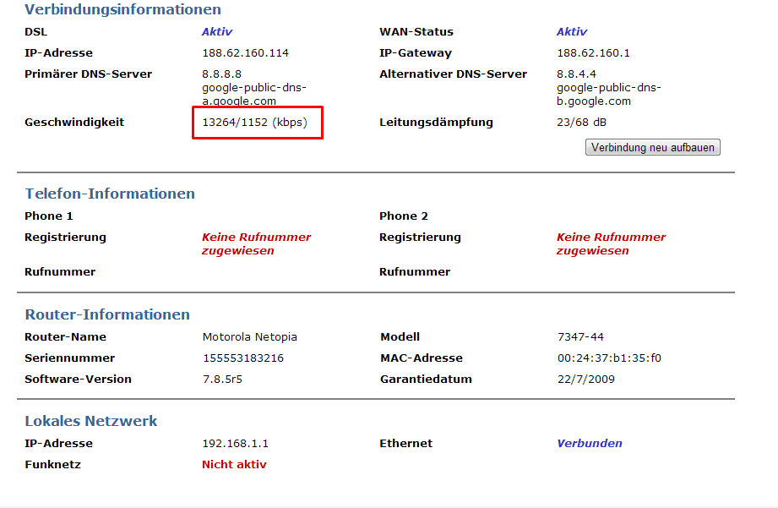Select the serial number 155553183216

243,358
